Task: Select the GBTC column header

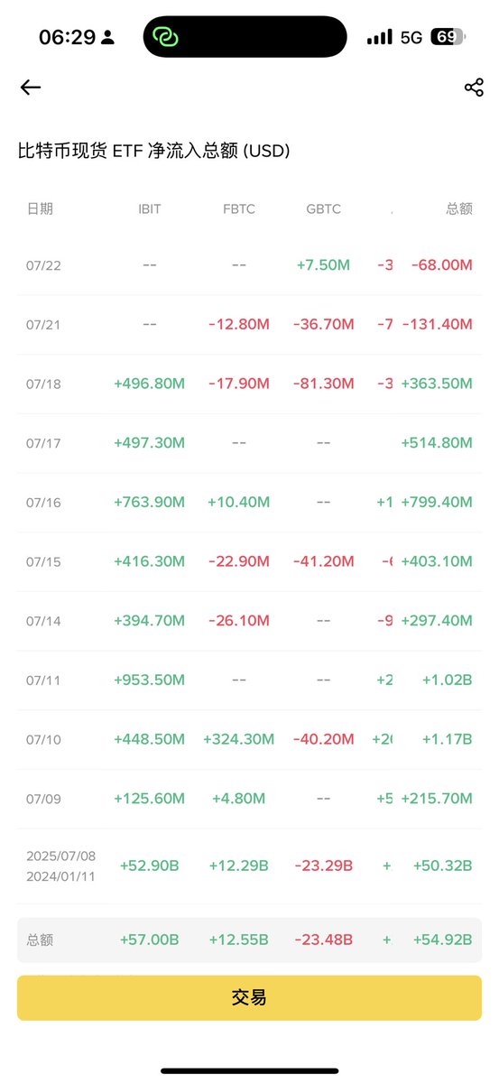Action: pyautogui.click(x=324, y=208)
